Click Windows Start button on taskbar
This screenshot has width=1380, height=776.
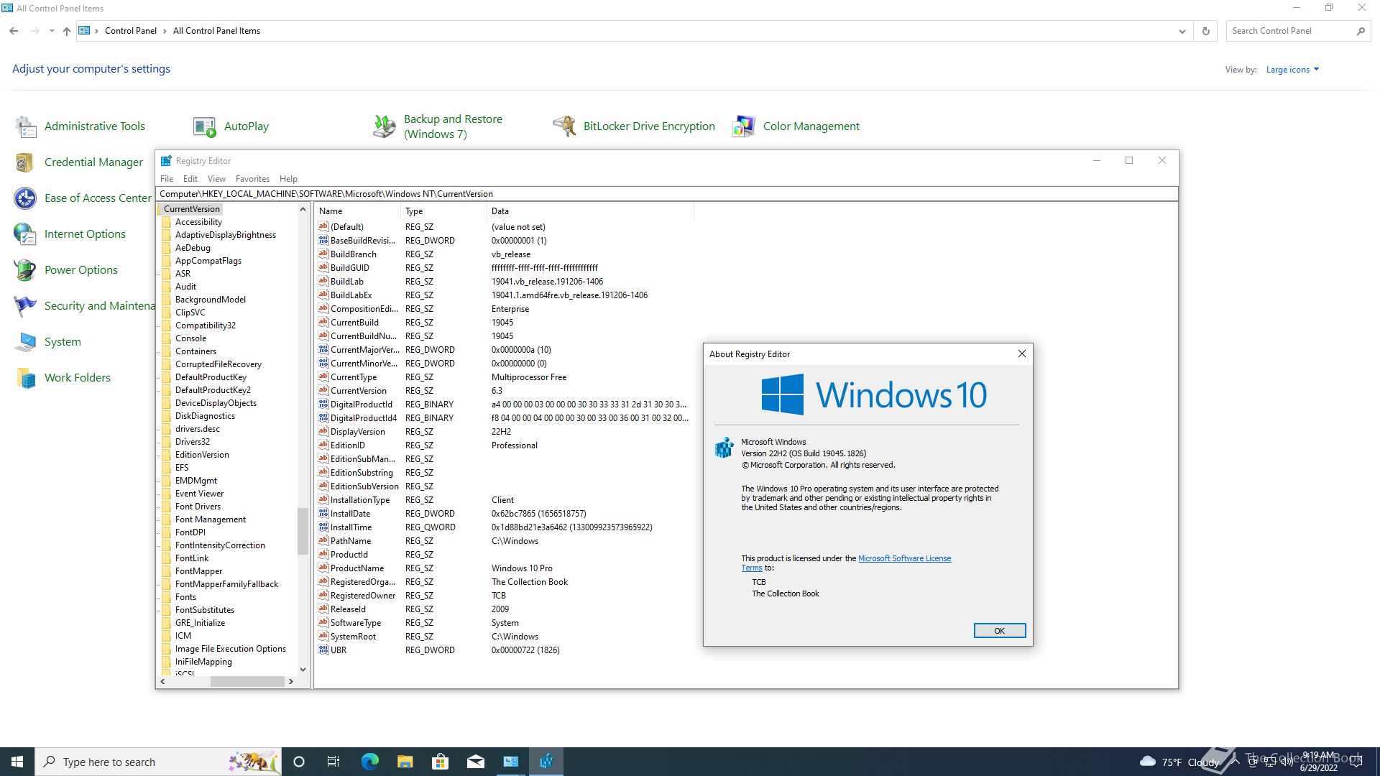pos(17,762)
